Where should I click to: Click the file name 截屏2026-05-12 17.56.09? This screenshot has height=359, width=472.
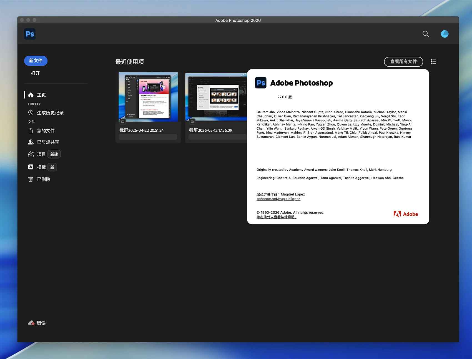pyautogui.click(x=211, y=130)
